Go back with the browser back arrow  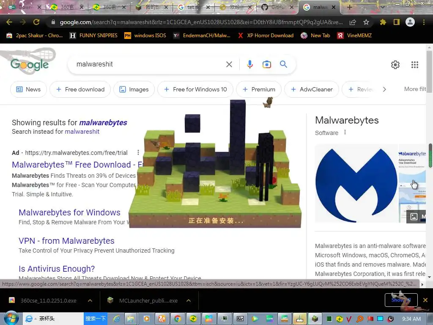[x=9, y=22]
